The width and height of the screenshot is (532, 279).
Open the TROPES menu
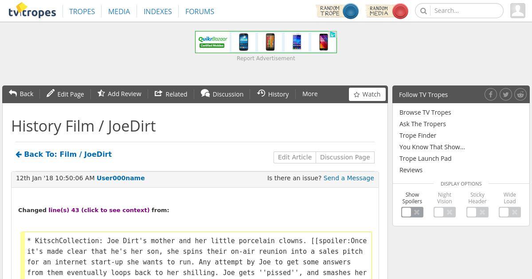click(82, 11)
